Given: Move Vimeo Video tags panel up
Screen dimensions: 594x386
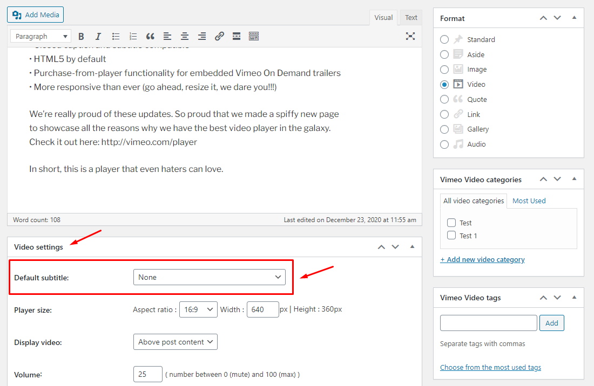Looking at the screenshot, I should click(x=543, y=298).
